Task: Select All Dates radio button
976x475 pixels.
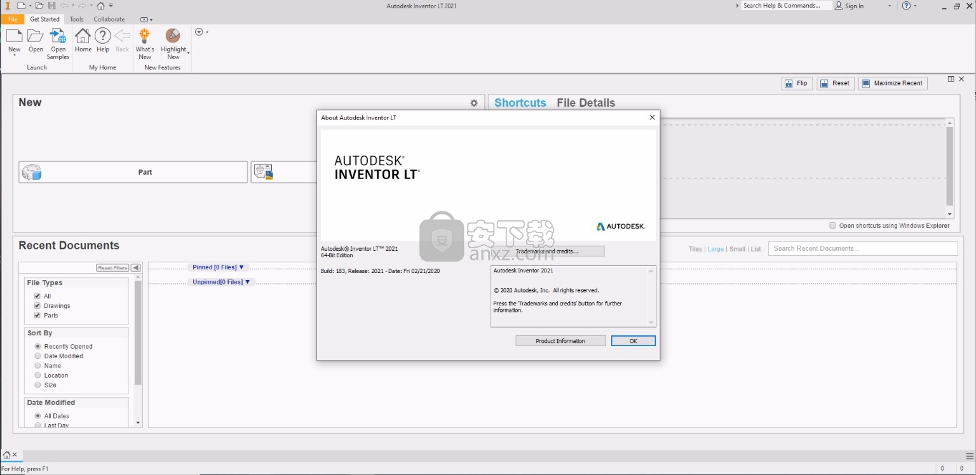Action: tap(37, 416)
